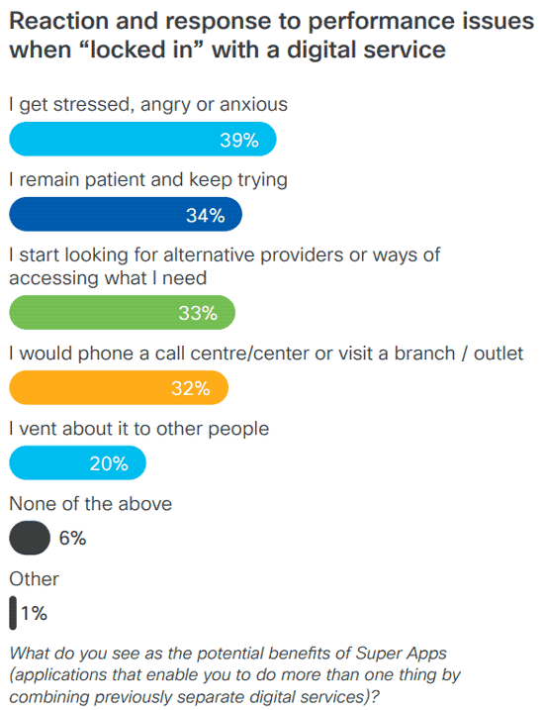544x710 pixels.
Task: Select the orange 32% bar
Action: tap(119, 387)
